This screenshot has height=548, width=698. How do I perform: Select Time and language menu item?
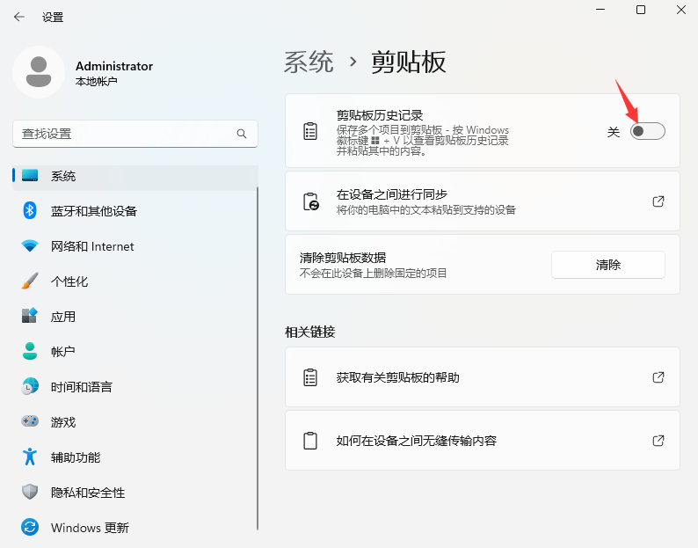tap(81, 387)
